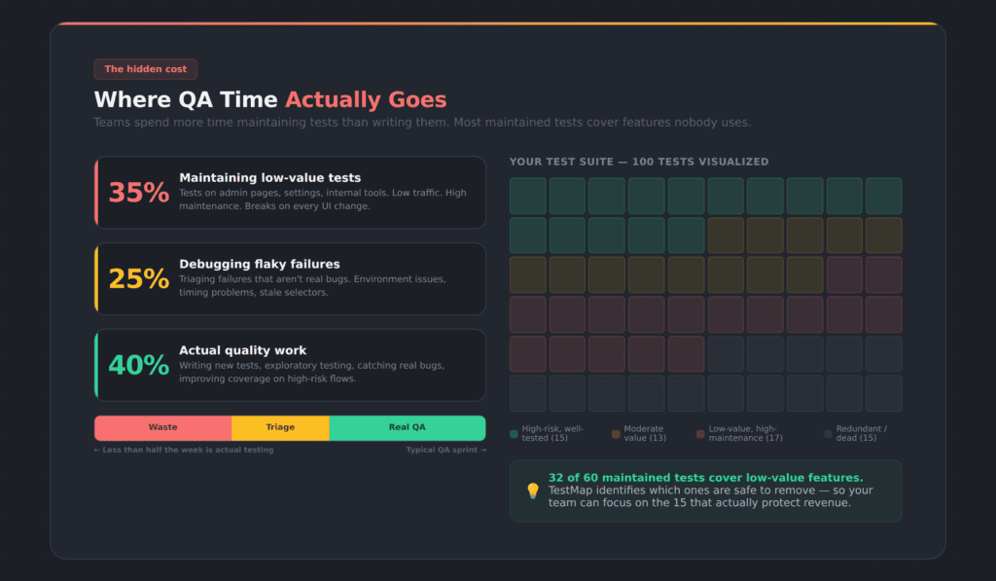Select the Moderate value legend swatch
This screenshot has width=996, height=581.
pyautogui.click(x=616, y=434)
